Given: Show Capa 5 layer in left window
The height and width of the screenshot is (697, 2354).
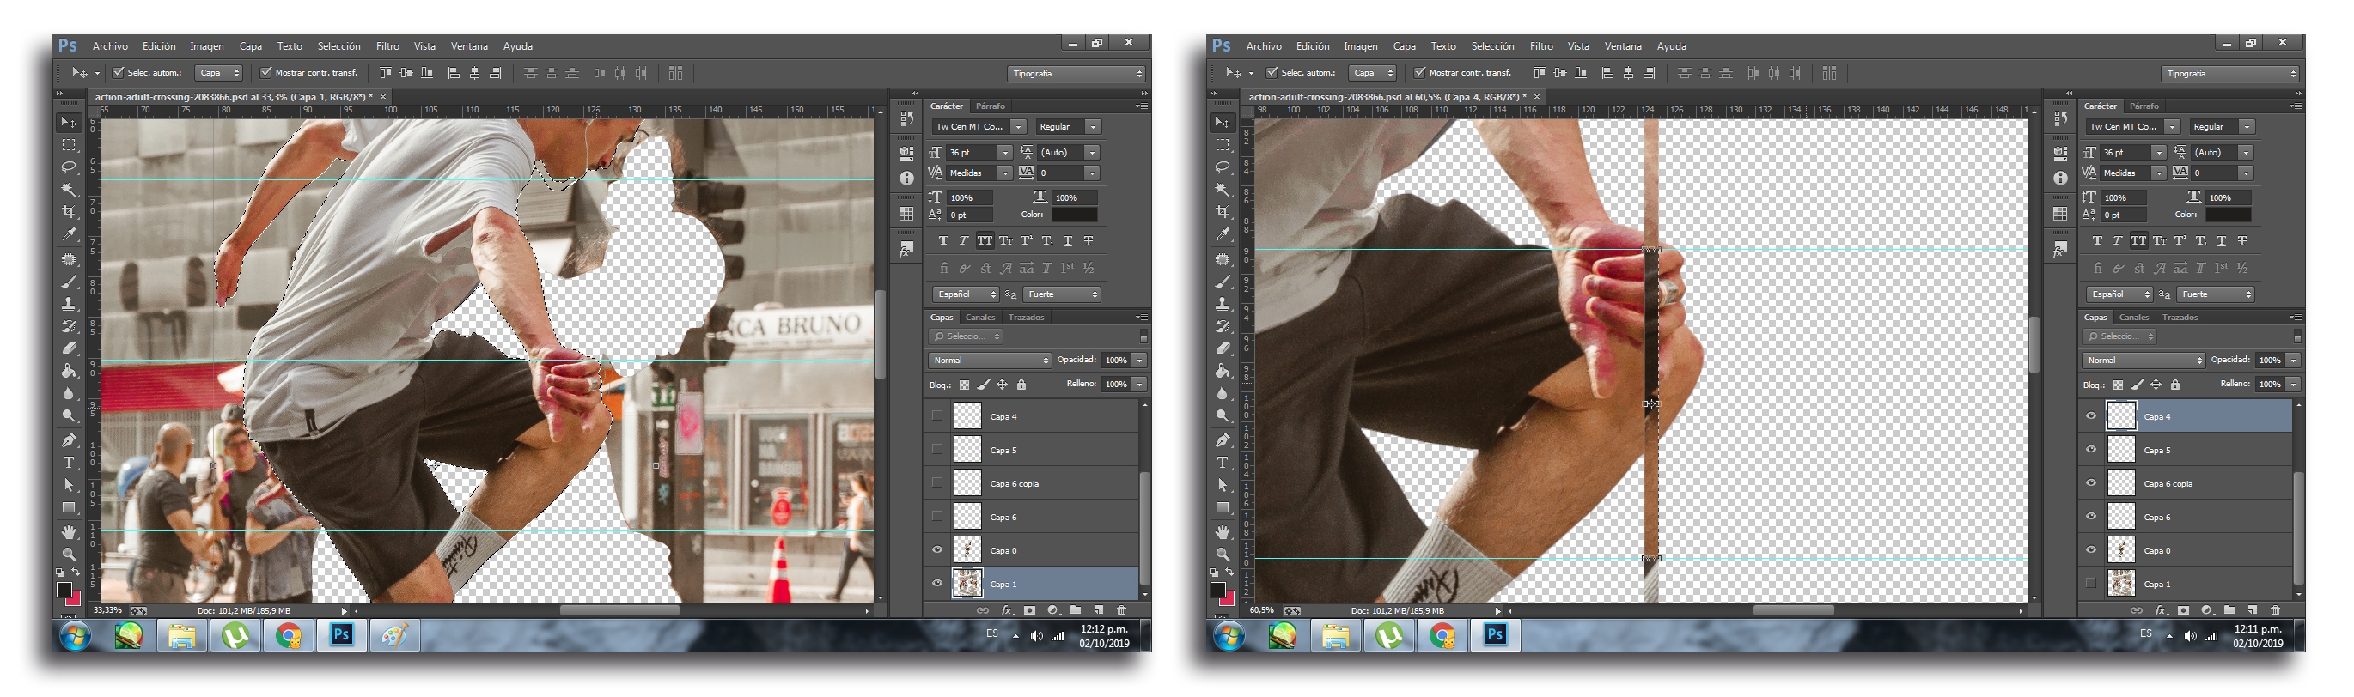Looking at the screenshot, I should click(x=936, y=450).
